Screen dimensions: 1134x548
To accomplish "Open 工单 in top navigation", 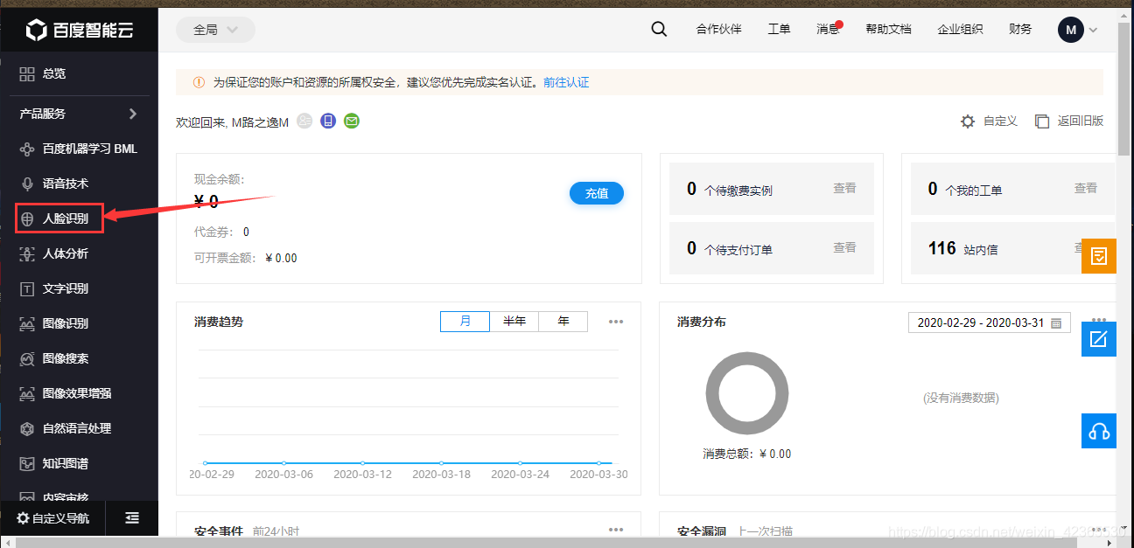I will tap(779, 29).
